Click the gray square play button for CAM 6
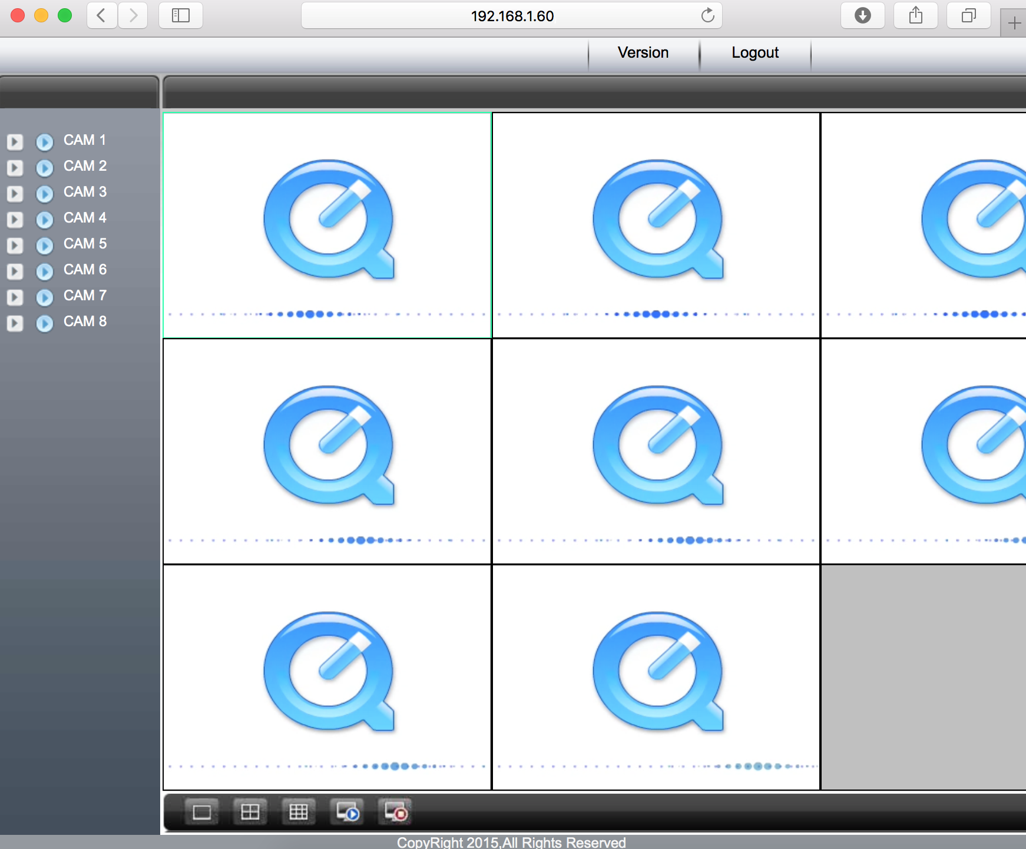This screenshot has height=849, width=1026. 15,271
